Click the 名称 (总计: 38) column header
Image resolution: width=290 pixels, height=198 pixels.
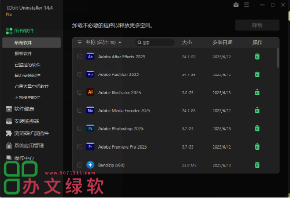point(101,43)
